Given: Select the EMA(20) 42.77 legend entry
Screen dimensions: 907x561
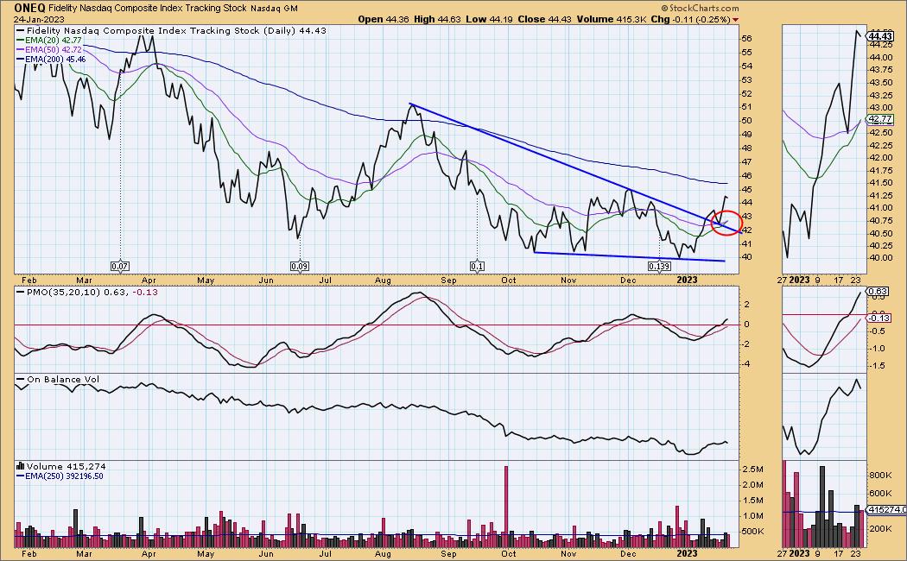Looking at the screenshot, I should click(x=49, y=41).
